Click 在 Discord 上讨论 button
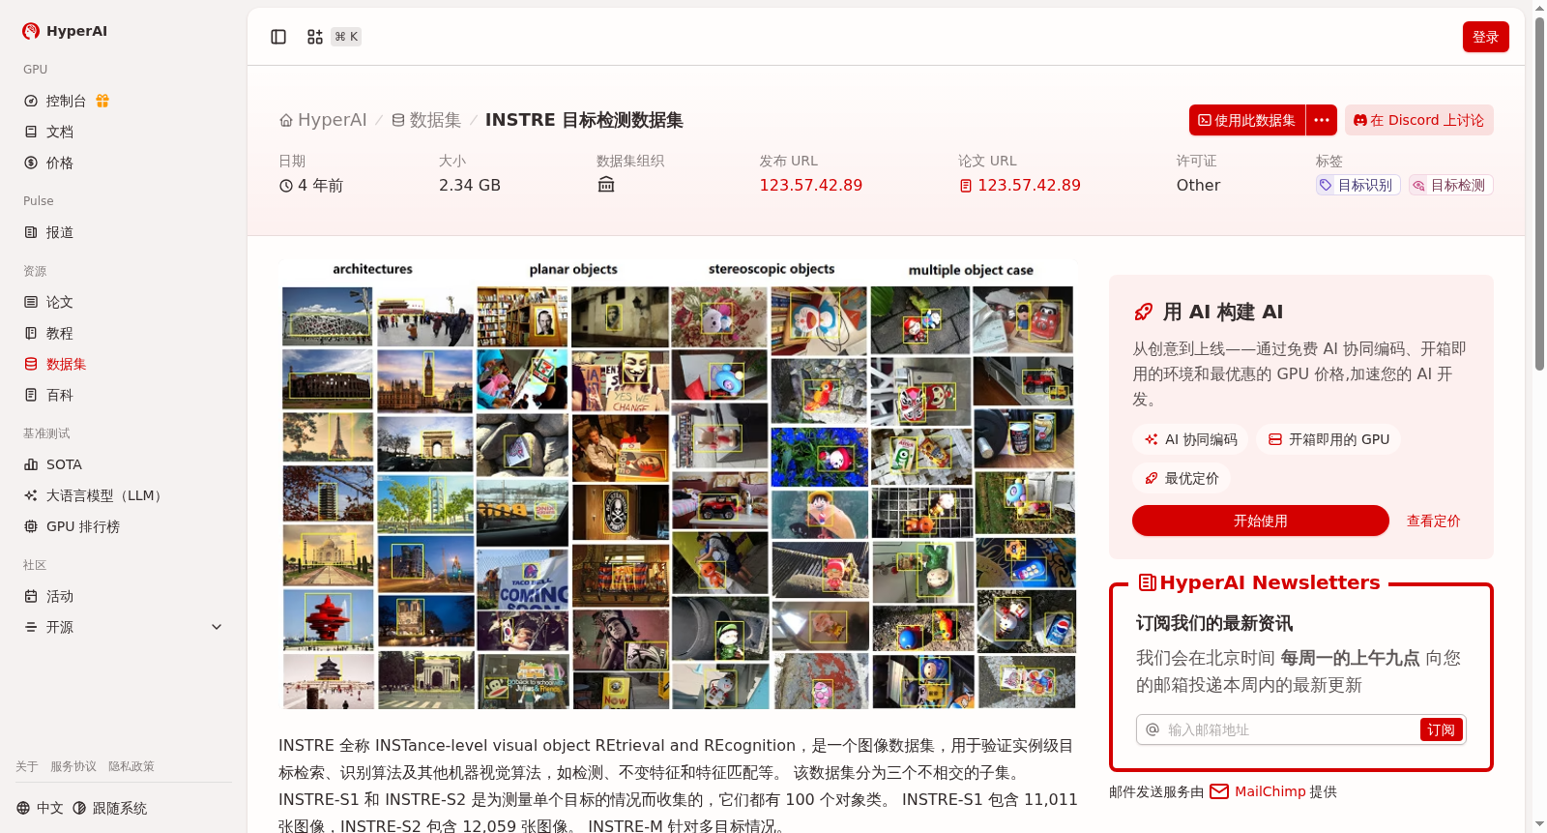The image size is (1547, 833). point(1419,120)
